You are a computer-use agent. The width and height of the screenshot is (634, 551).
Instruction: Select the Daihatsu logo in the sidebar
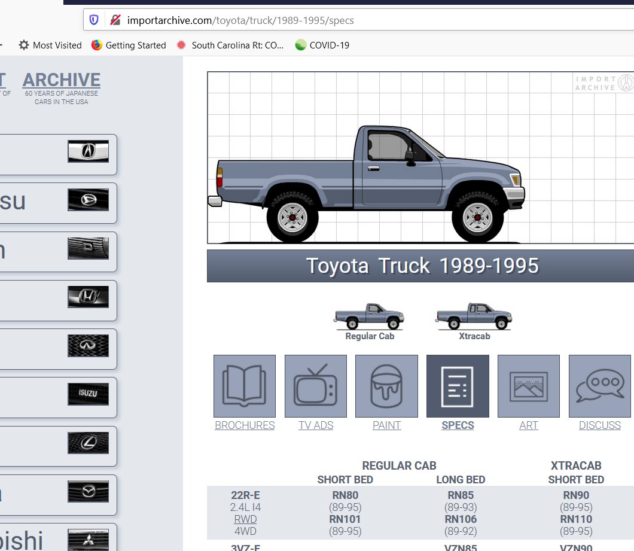coord(88,200)
